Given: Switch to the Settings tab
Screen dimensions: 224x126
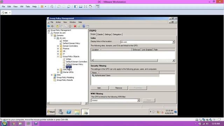Looking at the screenshot, I should pyautogui.click(x=108, y=34).
